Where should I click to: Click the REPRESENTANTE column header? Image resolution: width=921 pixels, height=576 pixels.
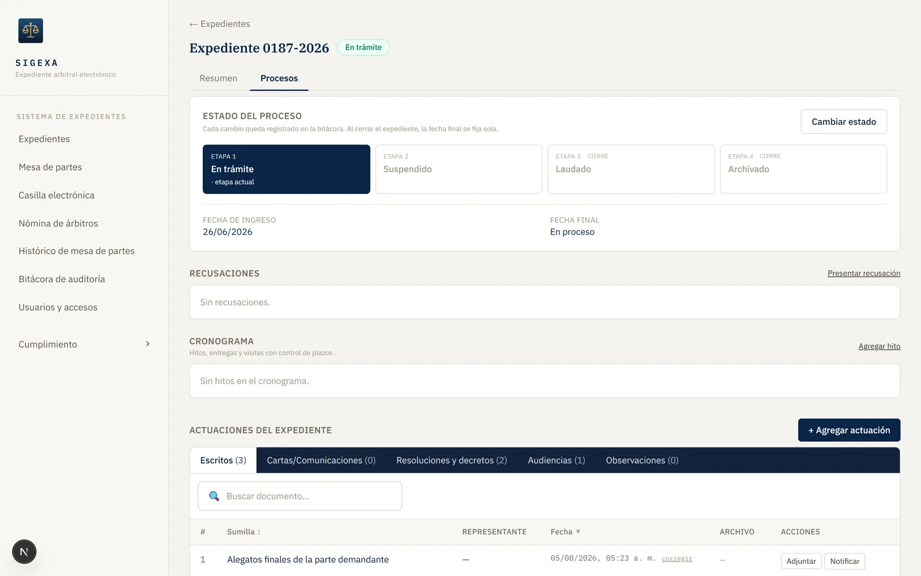[494, 532]
